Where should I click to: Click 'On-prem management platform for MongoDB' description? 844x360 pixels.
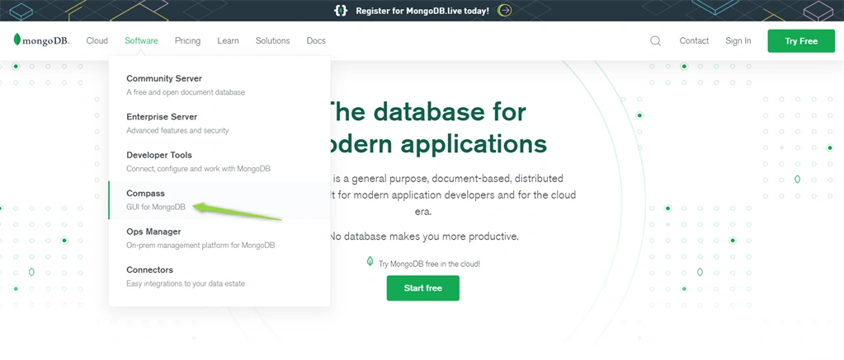point(200,245)
